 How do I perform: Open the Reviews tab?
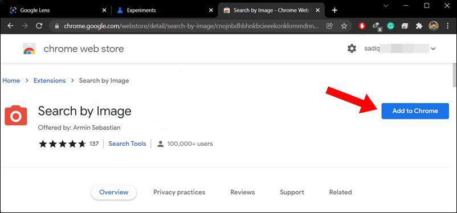(243, 192)
